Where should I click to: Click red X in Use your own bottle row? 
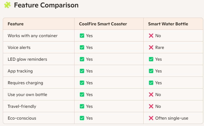(x=151, y=94)
